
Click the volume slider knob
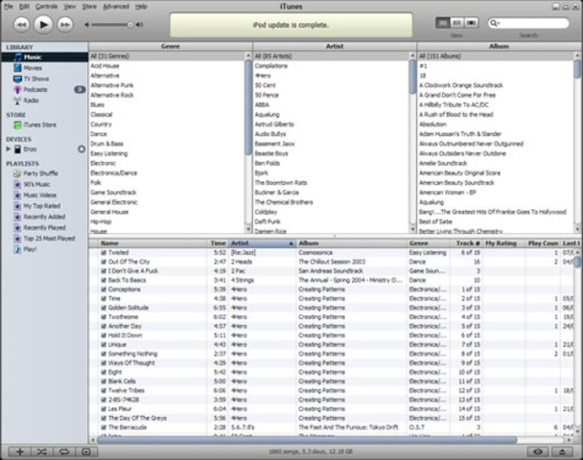pos(130,25)
